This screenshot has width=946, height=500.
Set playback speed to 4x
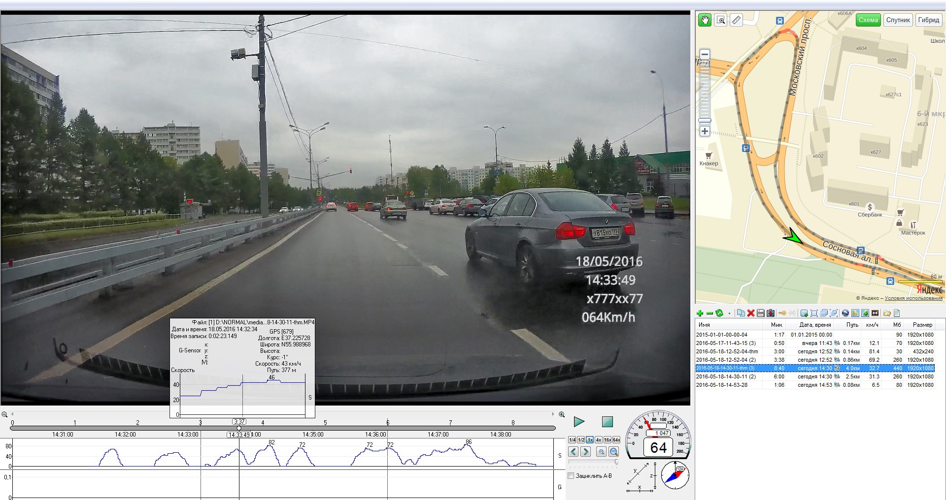[x=598, y=439]
